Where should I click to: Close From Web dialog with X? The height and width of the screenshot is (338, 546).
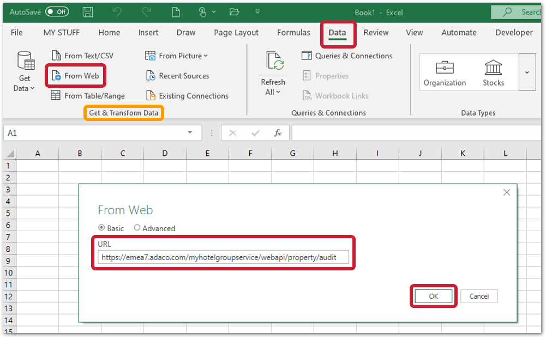[x=507, y=192]
